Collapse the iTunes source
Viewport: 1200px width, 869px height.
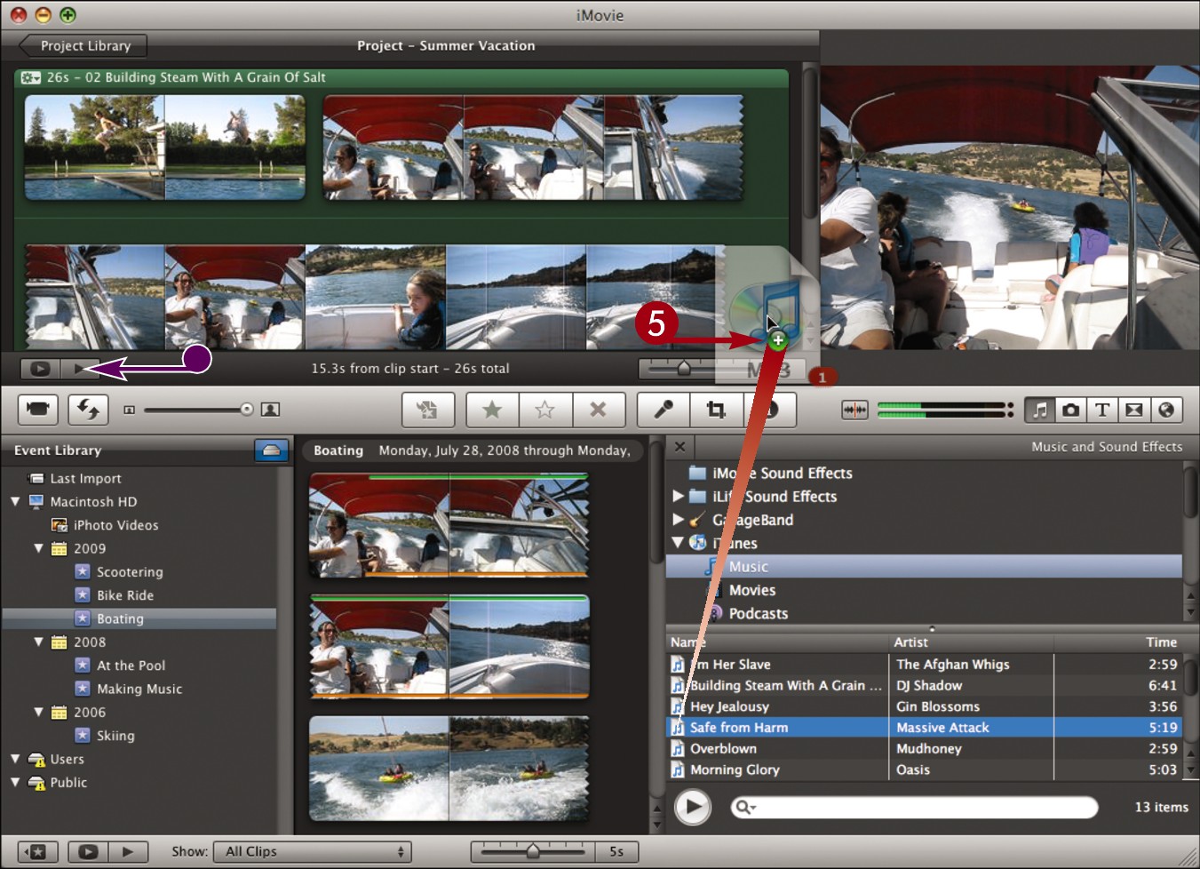point(679,542)
